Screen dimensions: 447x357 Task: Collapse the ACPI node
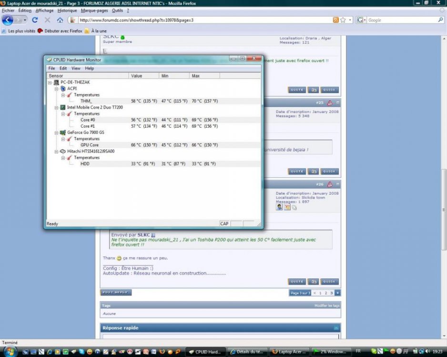pyautogui.click(x=57, y=89)
